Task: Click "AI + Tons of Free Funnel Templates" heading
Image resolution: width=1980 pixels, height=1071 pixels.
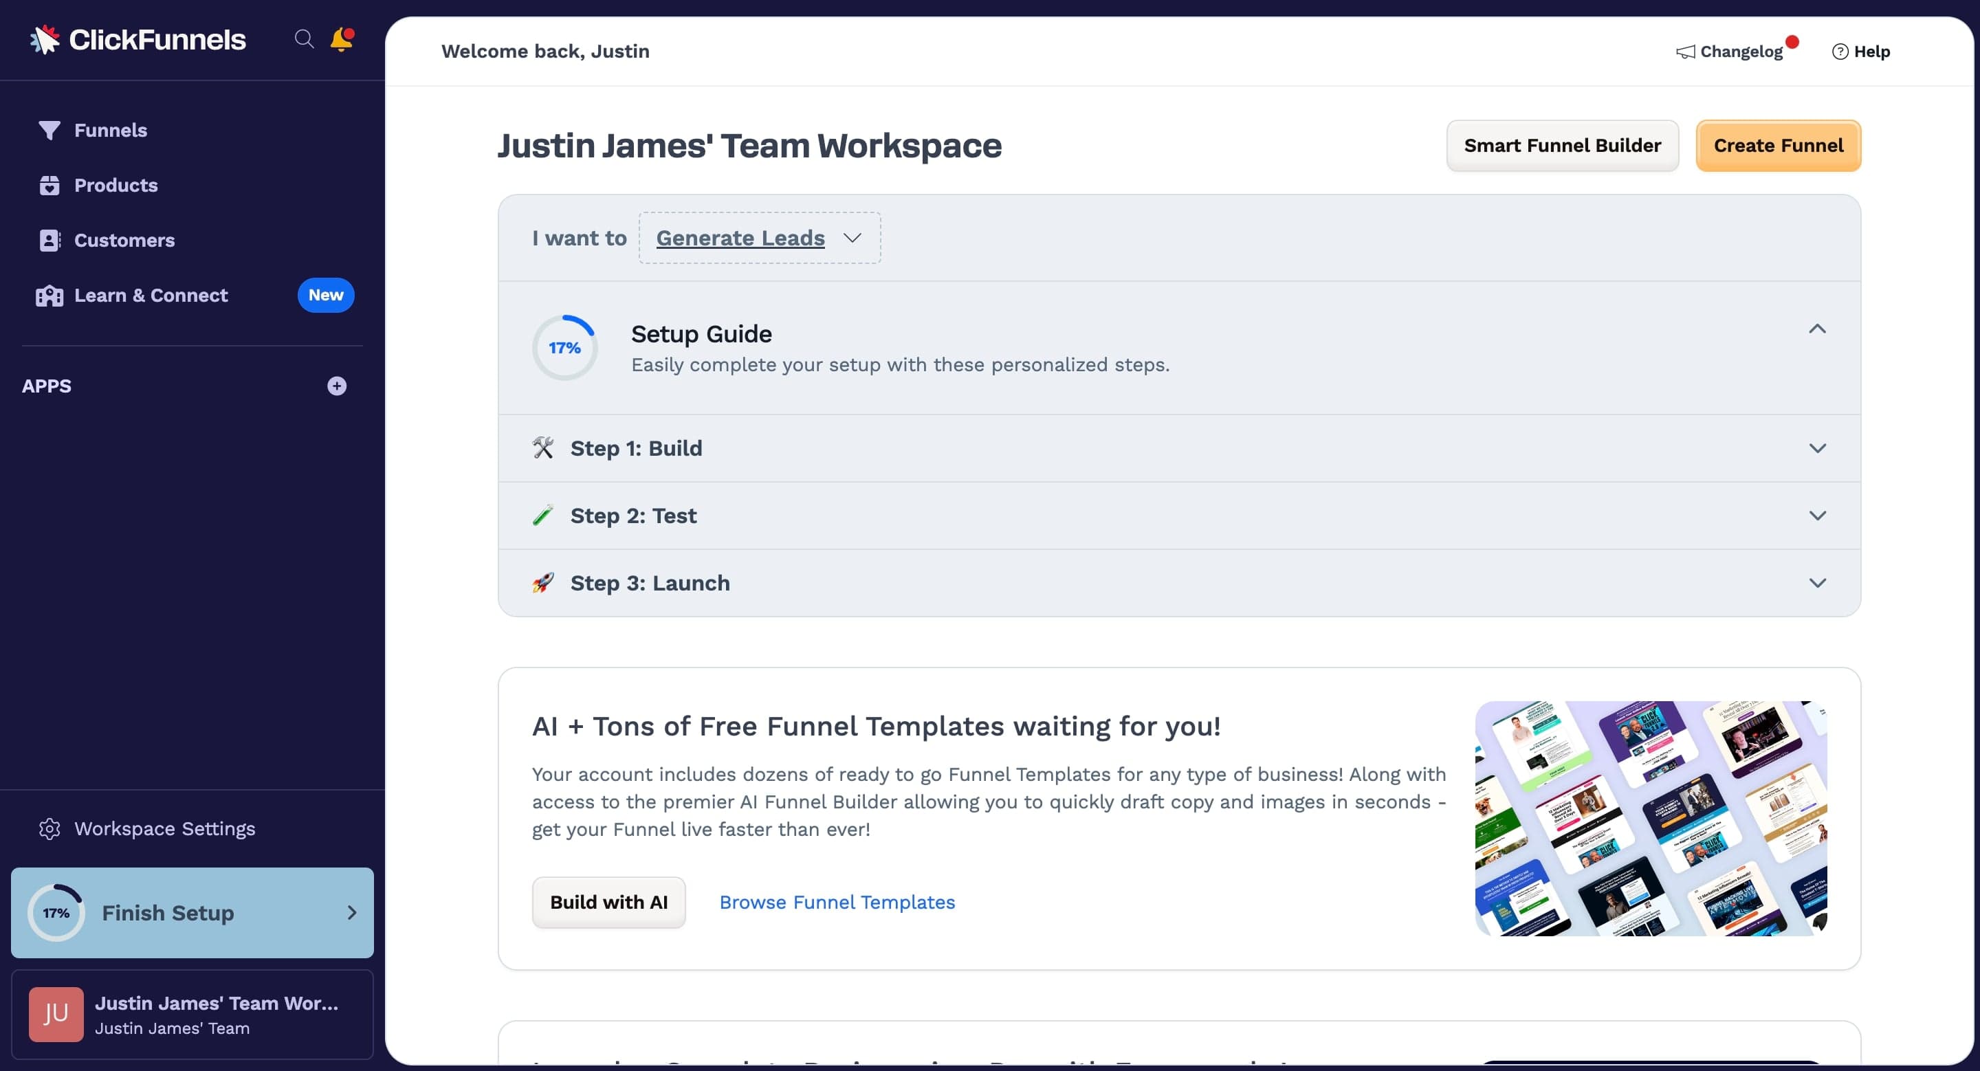Action: coord(877,726)
